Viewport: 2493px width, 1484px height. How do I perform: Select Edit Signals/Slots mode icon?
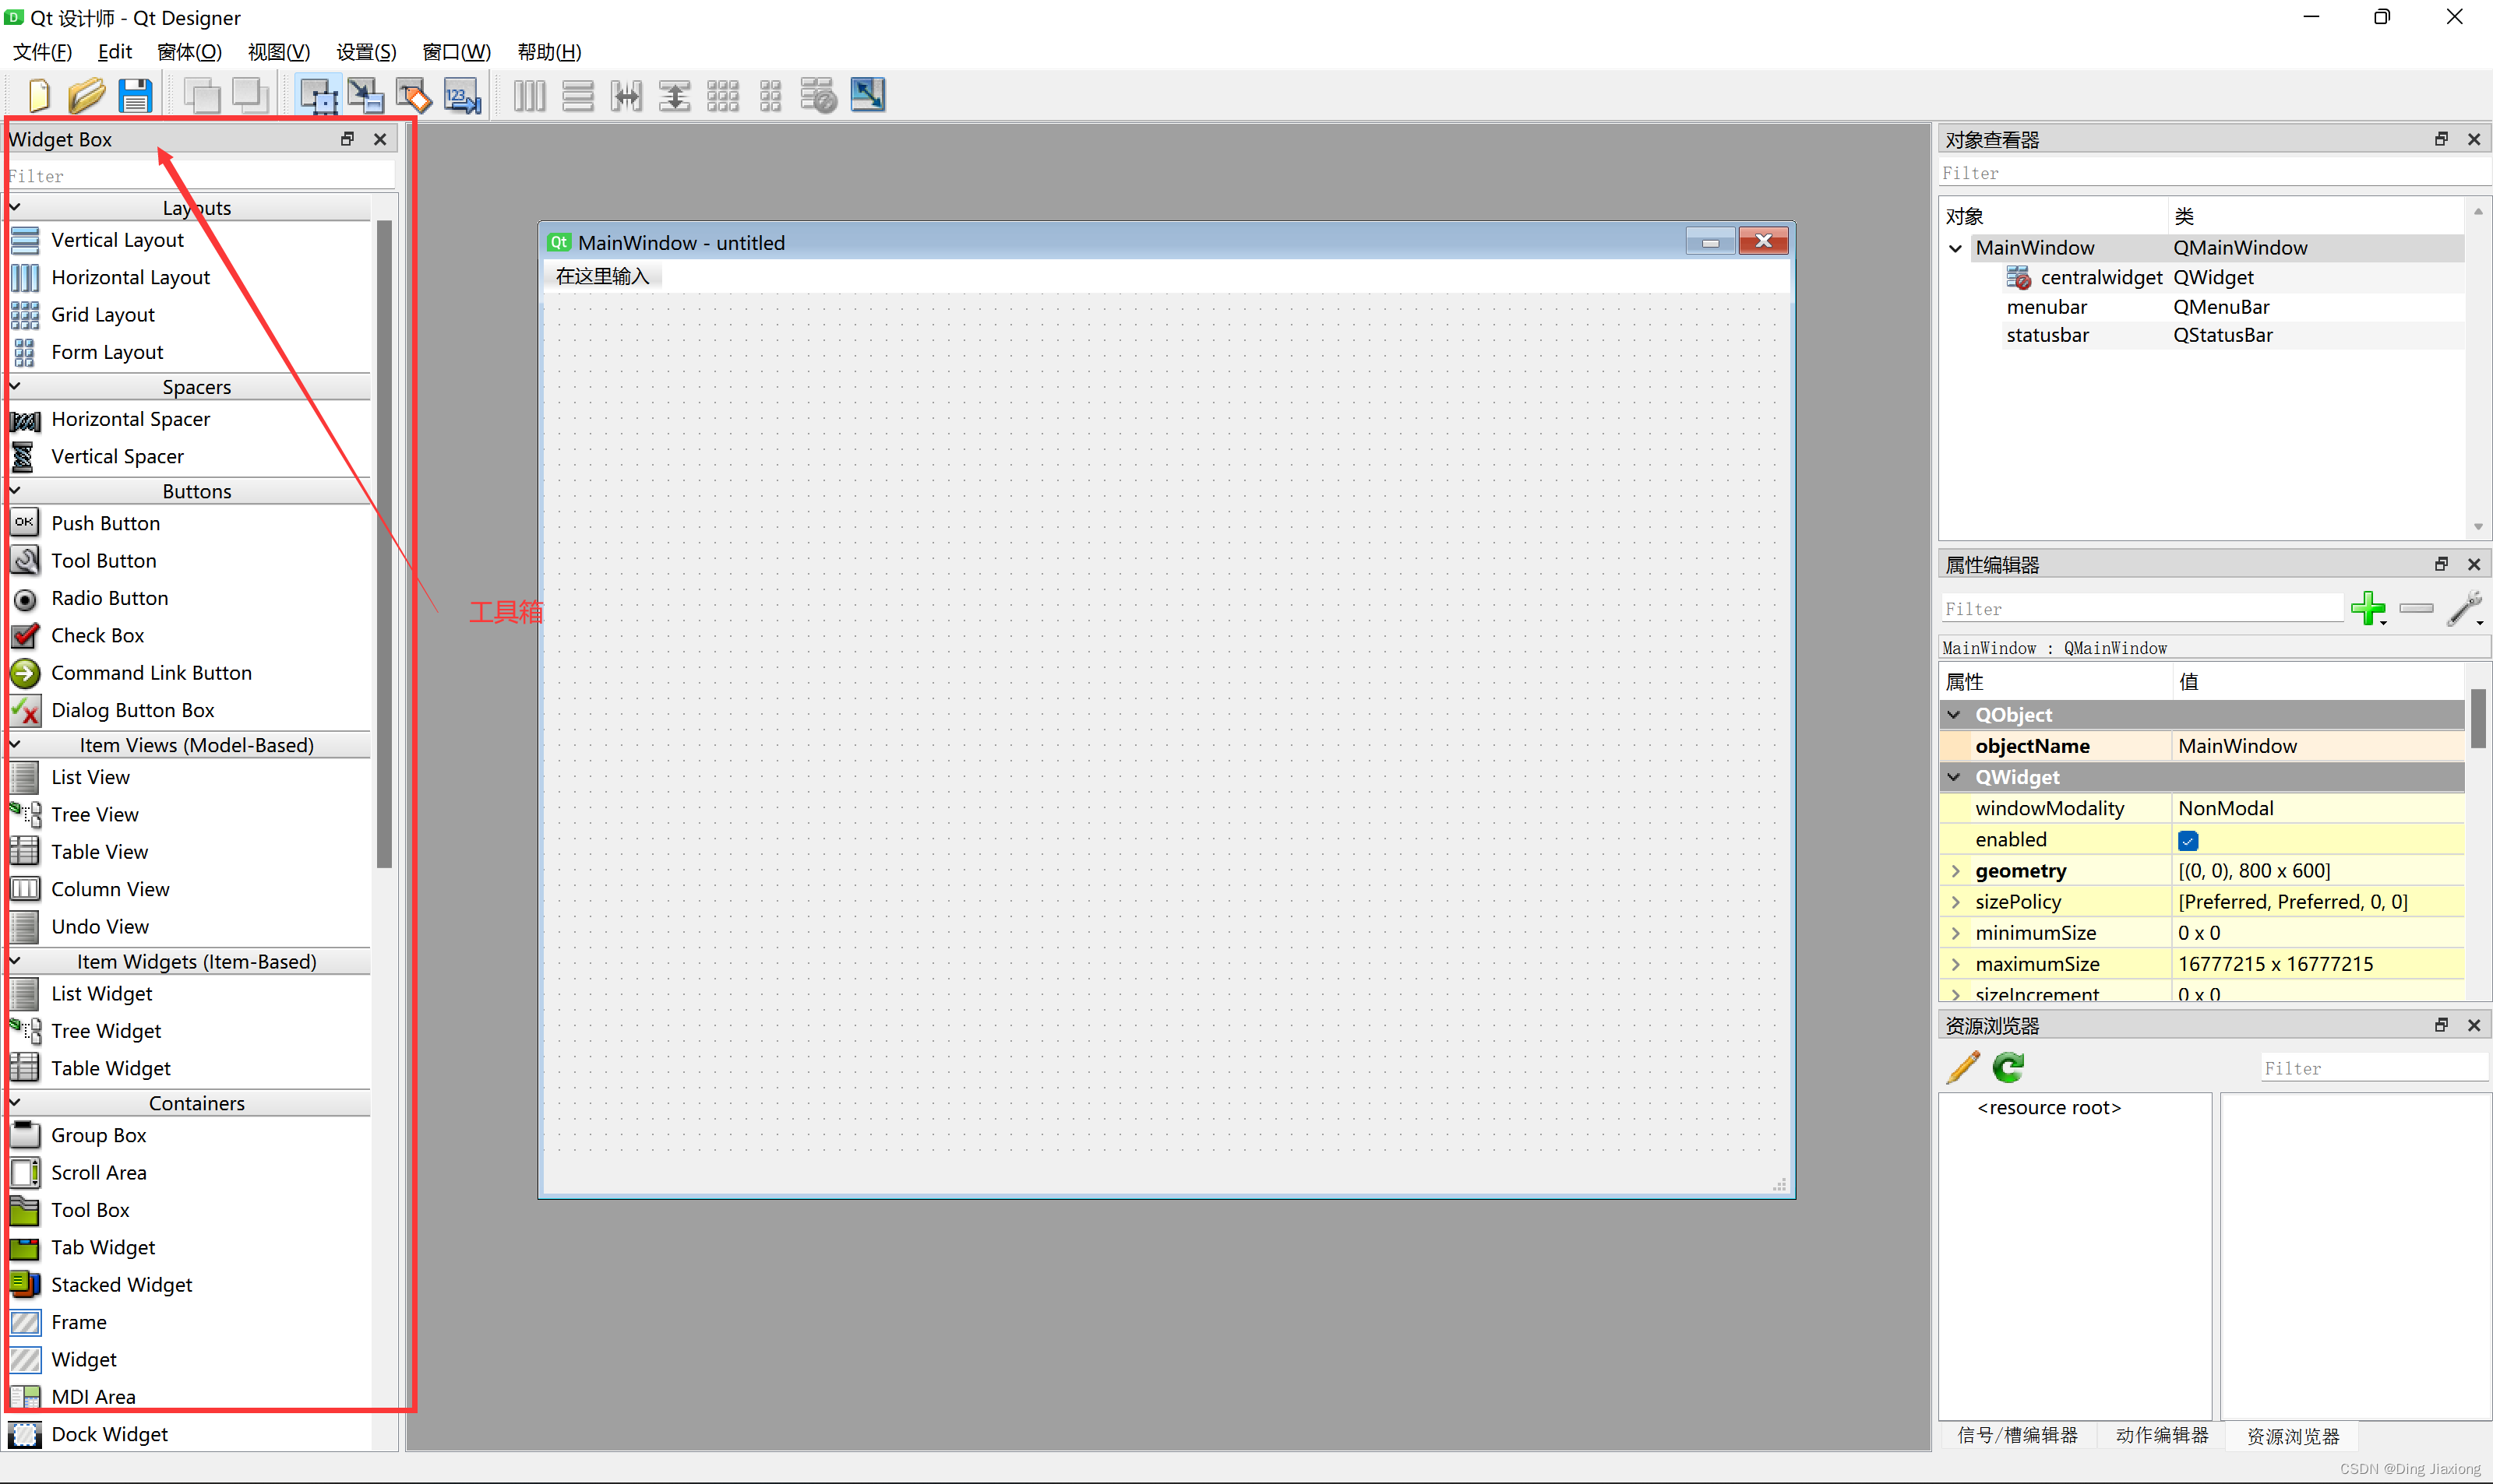365,96
